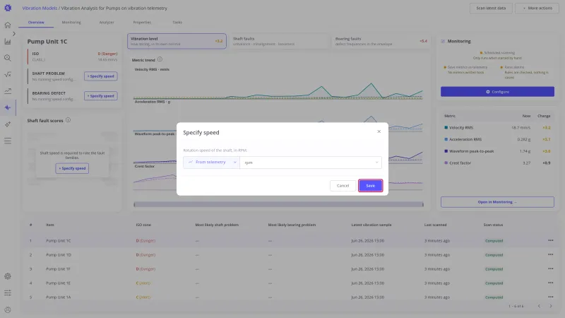Open the home icon in sidebar
This screenshot has height=318, width=565.
click(x=8, y=25)
